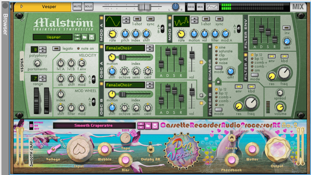Toggle Filter B kbd button
The image size is (311, 175).
click(x=251, y=87)
